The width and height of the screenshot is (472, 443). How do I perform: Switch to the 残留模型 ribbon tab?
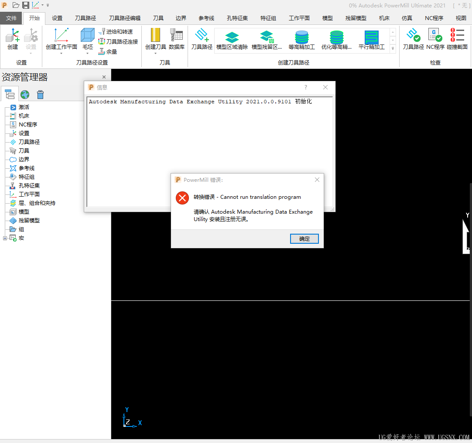tap(356, 18)
